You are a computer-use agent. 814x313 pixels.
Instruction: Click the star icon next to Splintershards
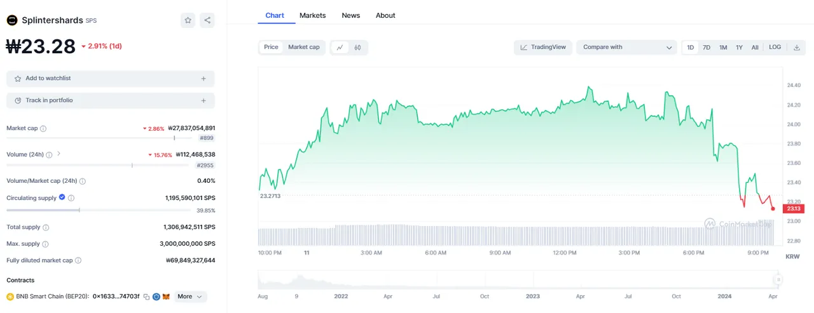188,20
